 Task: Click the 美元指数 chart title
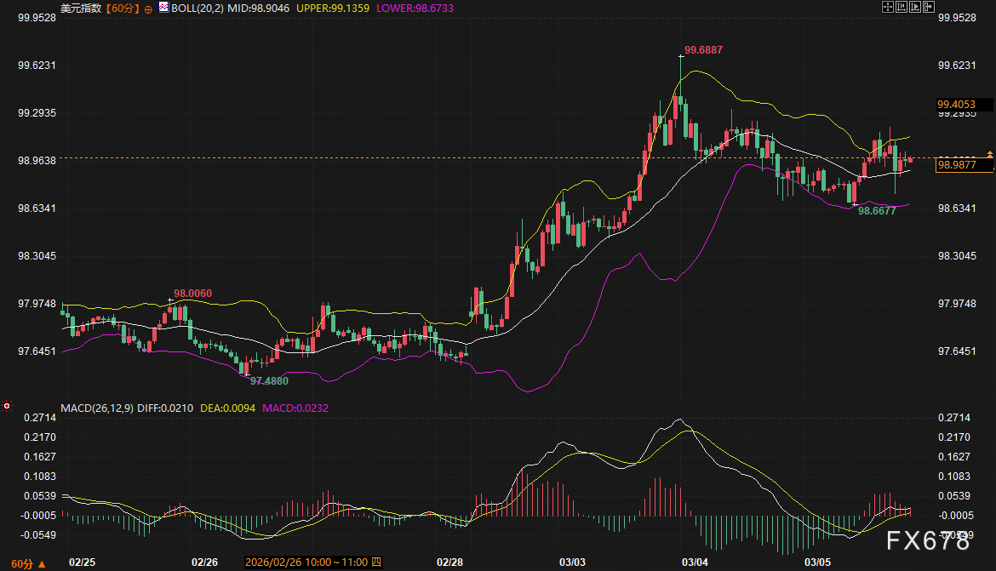tap(82, 8)
